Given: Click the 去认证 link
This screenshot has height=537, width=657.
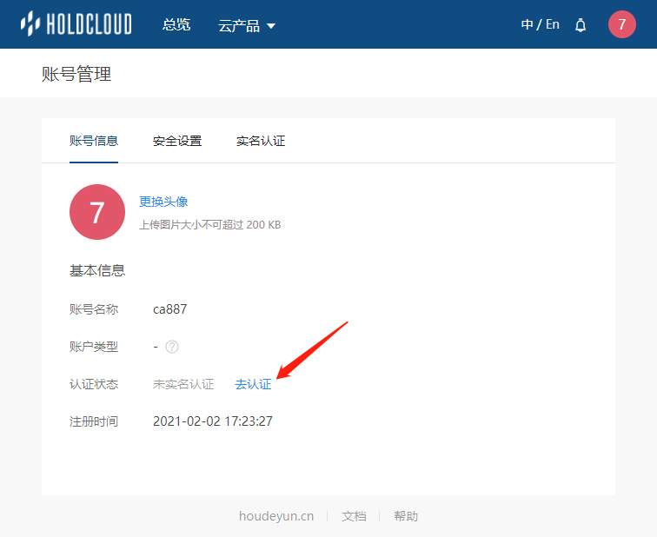Looking at the screenshot, I should pos(253,384).
